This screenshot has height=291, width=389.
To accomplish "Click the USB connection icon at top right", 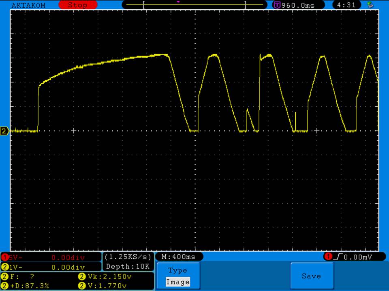I will click(370, 5).
